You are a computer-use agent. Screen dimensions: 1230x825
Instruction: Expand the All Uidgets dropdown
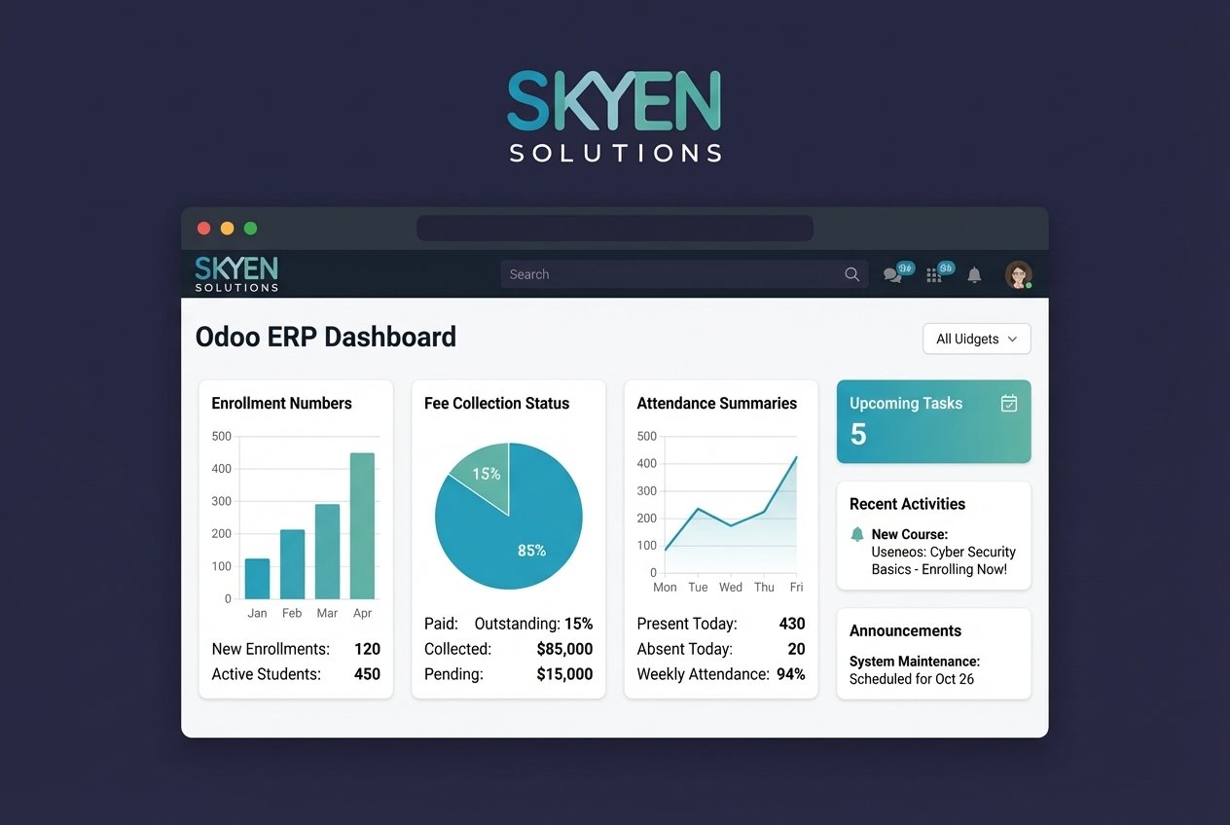[x=976, y=339]
